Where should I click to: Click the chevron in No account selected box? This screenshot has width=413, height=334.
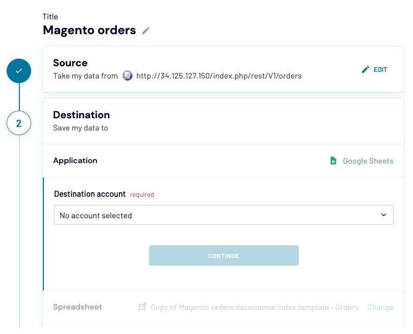pos(383,215)
